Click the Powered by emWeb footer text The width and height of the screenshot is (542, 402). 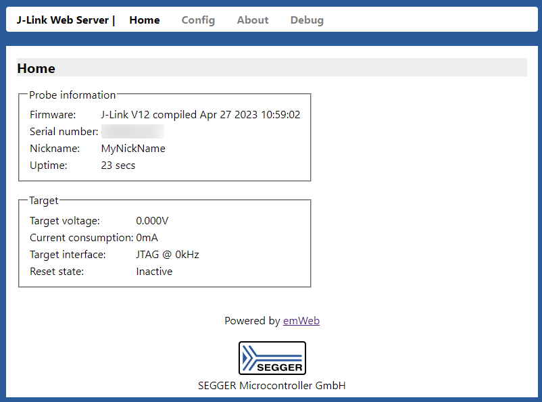click(x=272, y=320)
